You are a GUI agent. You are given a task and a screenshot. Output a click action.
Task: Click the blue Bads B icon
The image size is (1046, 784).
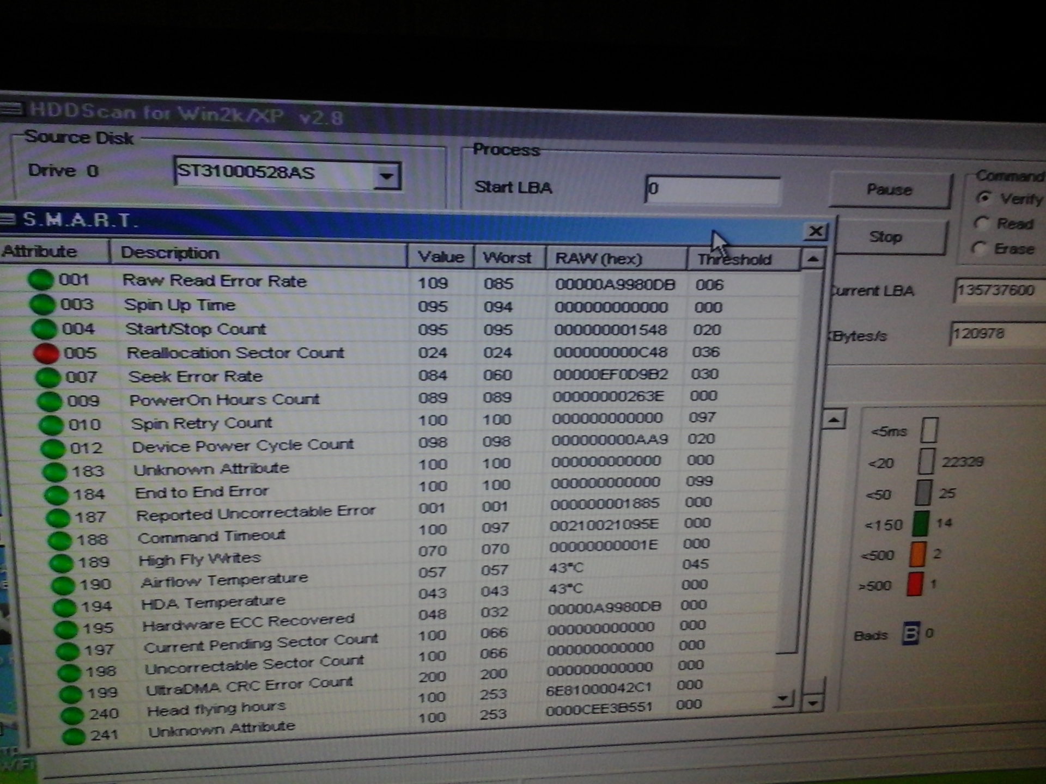tap(910, 633)
